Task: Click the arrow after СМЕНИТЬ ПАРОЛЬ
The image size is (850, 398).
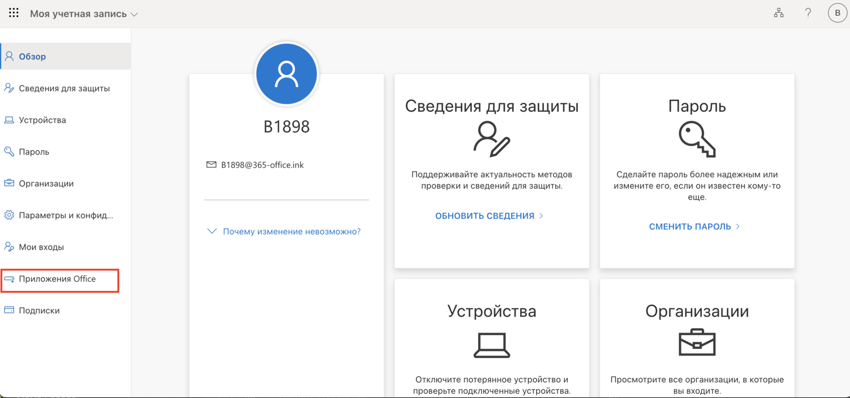Action: 738,227
